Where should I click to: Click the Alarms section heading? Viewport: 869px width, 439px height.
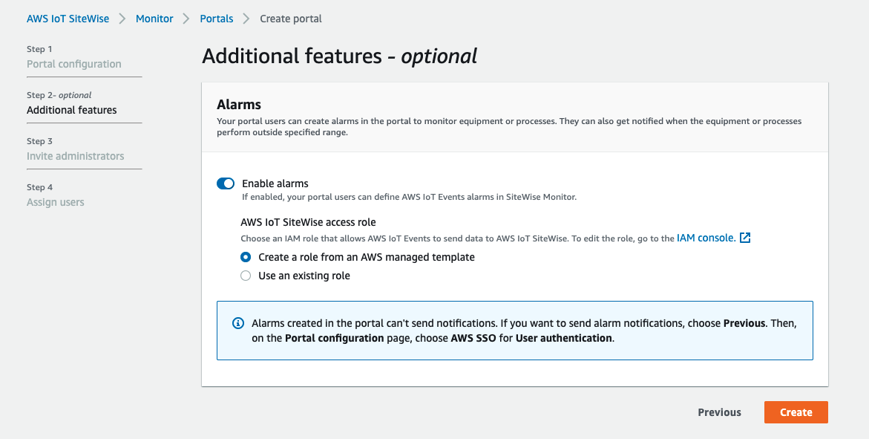tap(239, 105)
